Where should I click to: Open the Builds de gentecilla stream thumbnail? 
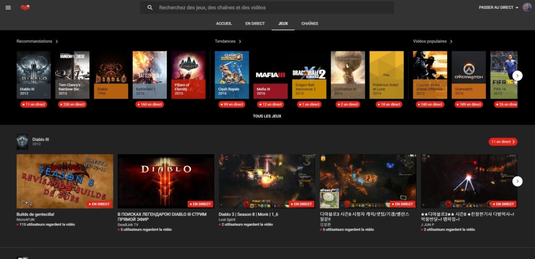[65, 181]
